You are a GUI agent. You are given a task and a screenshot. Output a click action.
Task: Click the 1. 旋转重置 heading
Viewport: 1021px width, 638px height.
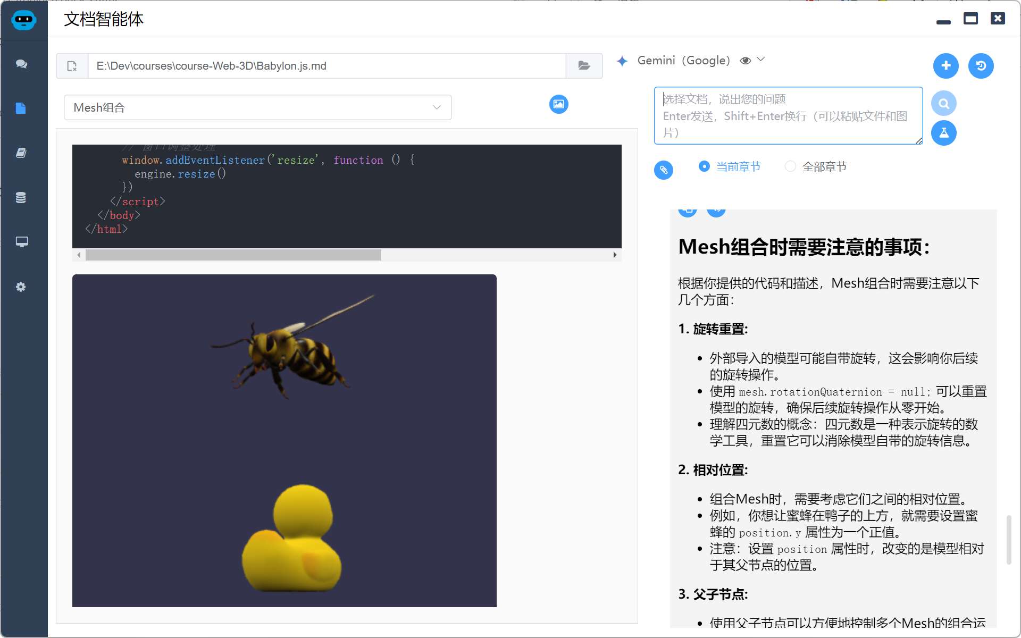click(x=713, y=329)
